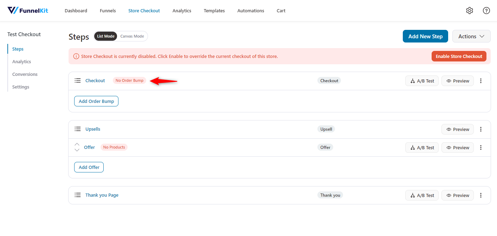Click the drag handle icon beside Upsells
Image resolution: width=497 pixels, height=236 pixels.
[78, 129]
